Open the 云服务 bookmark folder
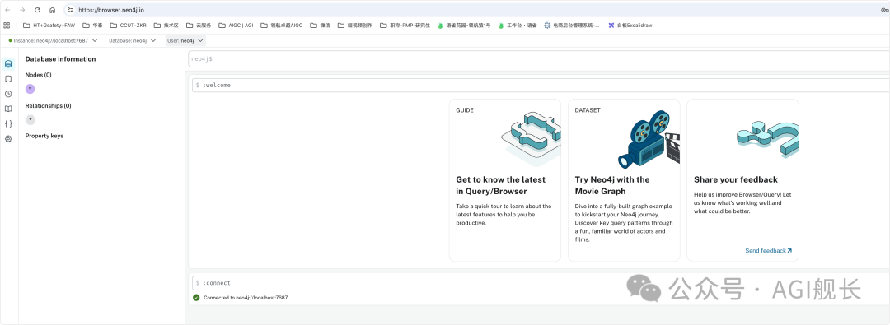 click(199, 25)
